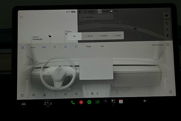Toggle front windshield defrost icon

[65, 94]
